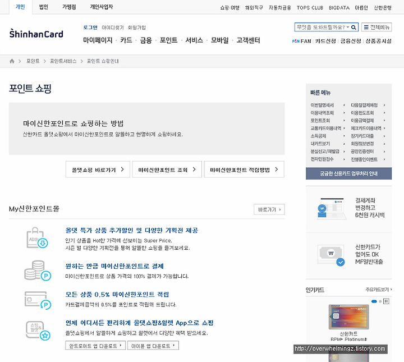The height and width of the screenshot is (362, 404).
Task: Open 전체메뉴 hamburger menu
Action: coord(377,27)
